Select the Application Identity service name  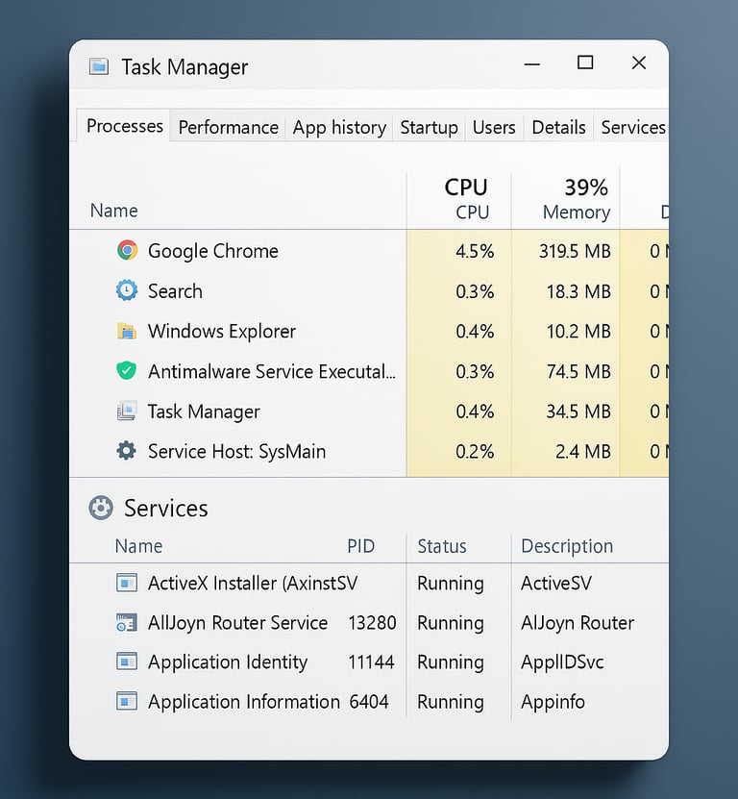click(227, 662)
